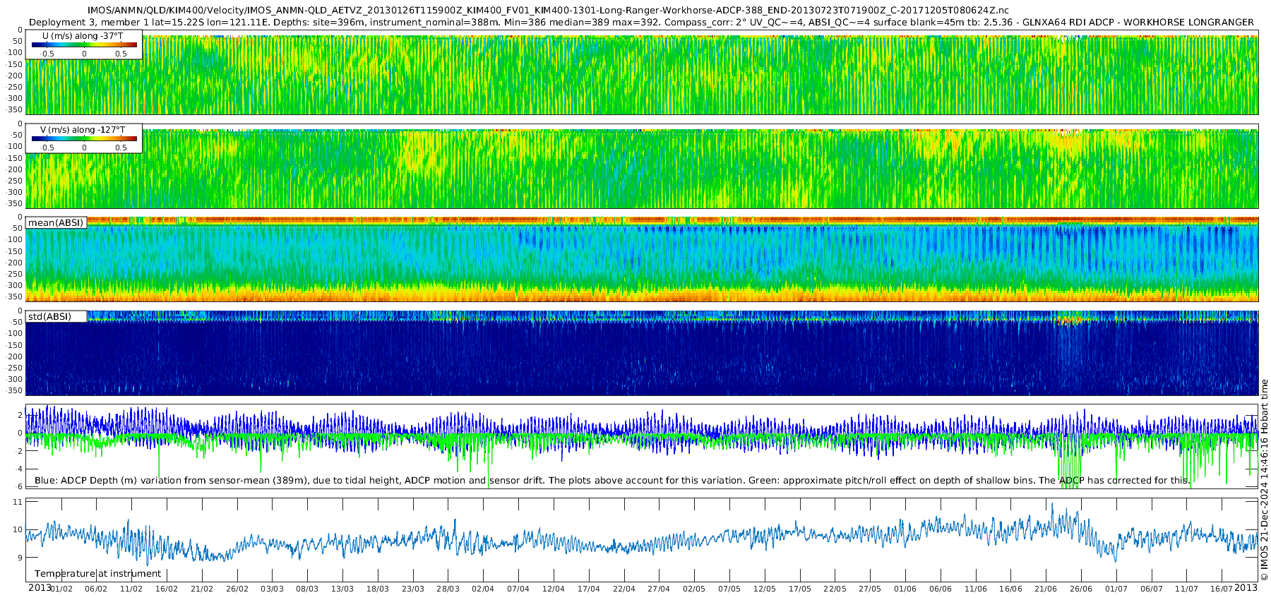Click the 2013 year label at bottom left

click(40, 588)
